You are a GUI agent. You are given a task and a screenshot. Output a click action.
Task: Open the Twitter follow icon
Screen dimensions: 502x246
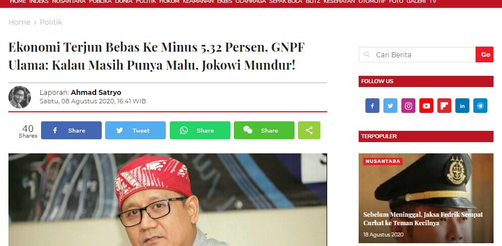[390, 106]
